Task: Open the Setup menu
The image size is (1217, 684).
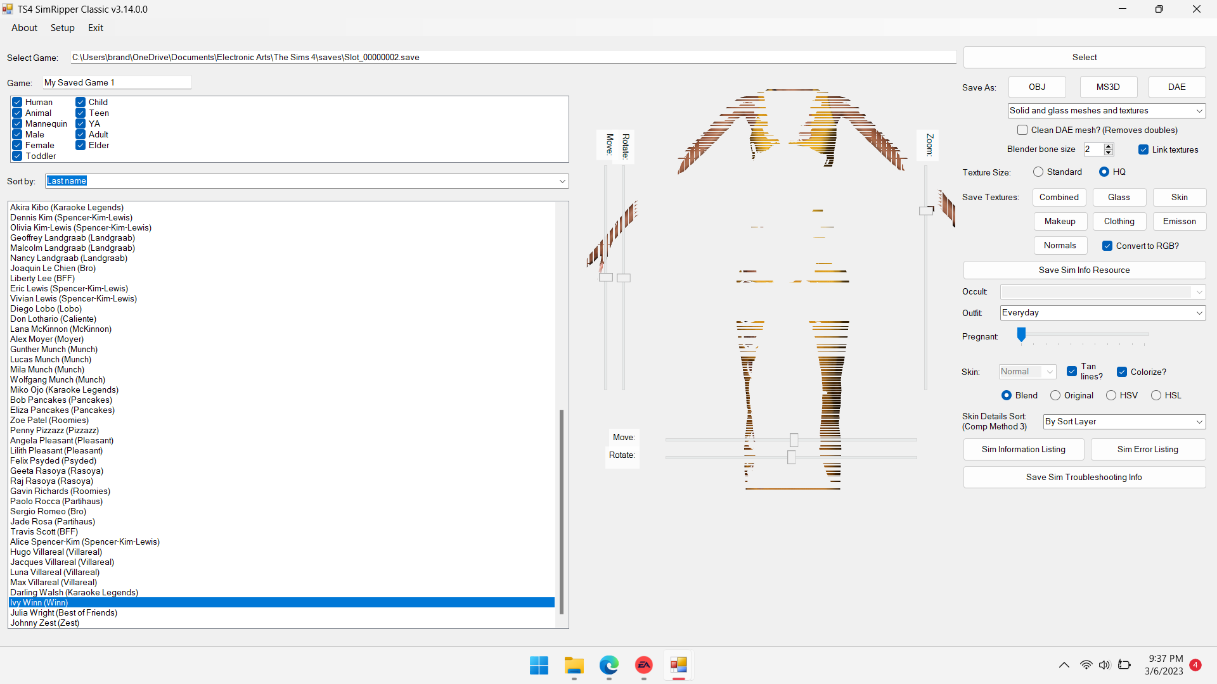Action: [x=62, y=28]
